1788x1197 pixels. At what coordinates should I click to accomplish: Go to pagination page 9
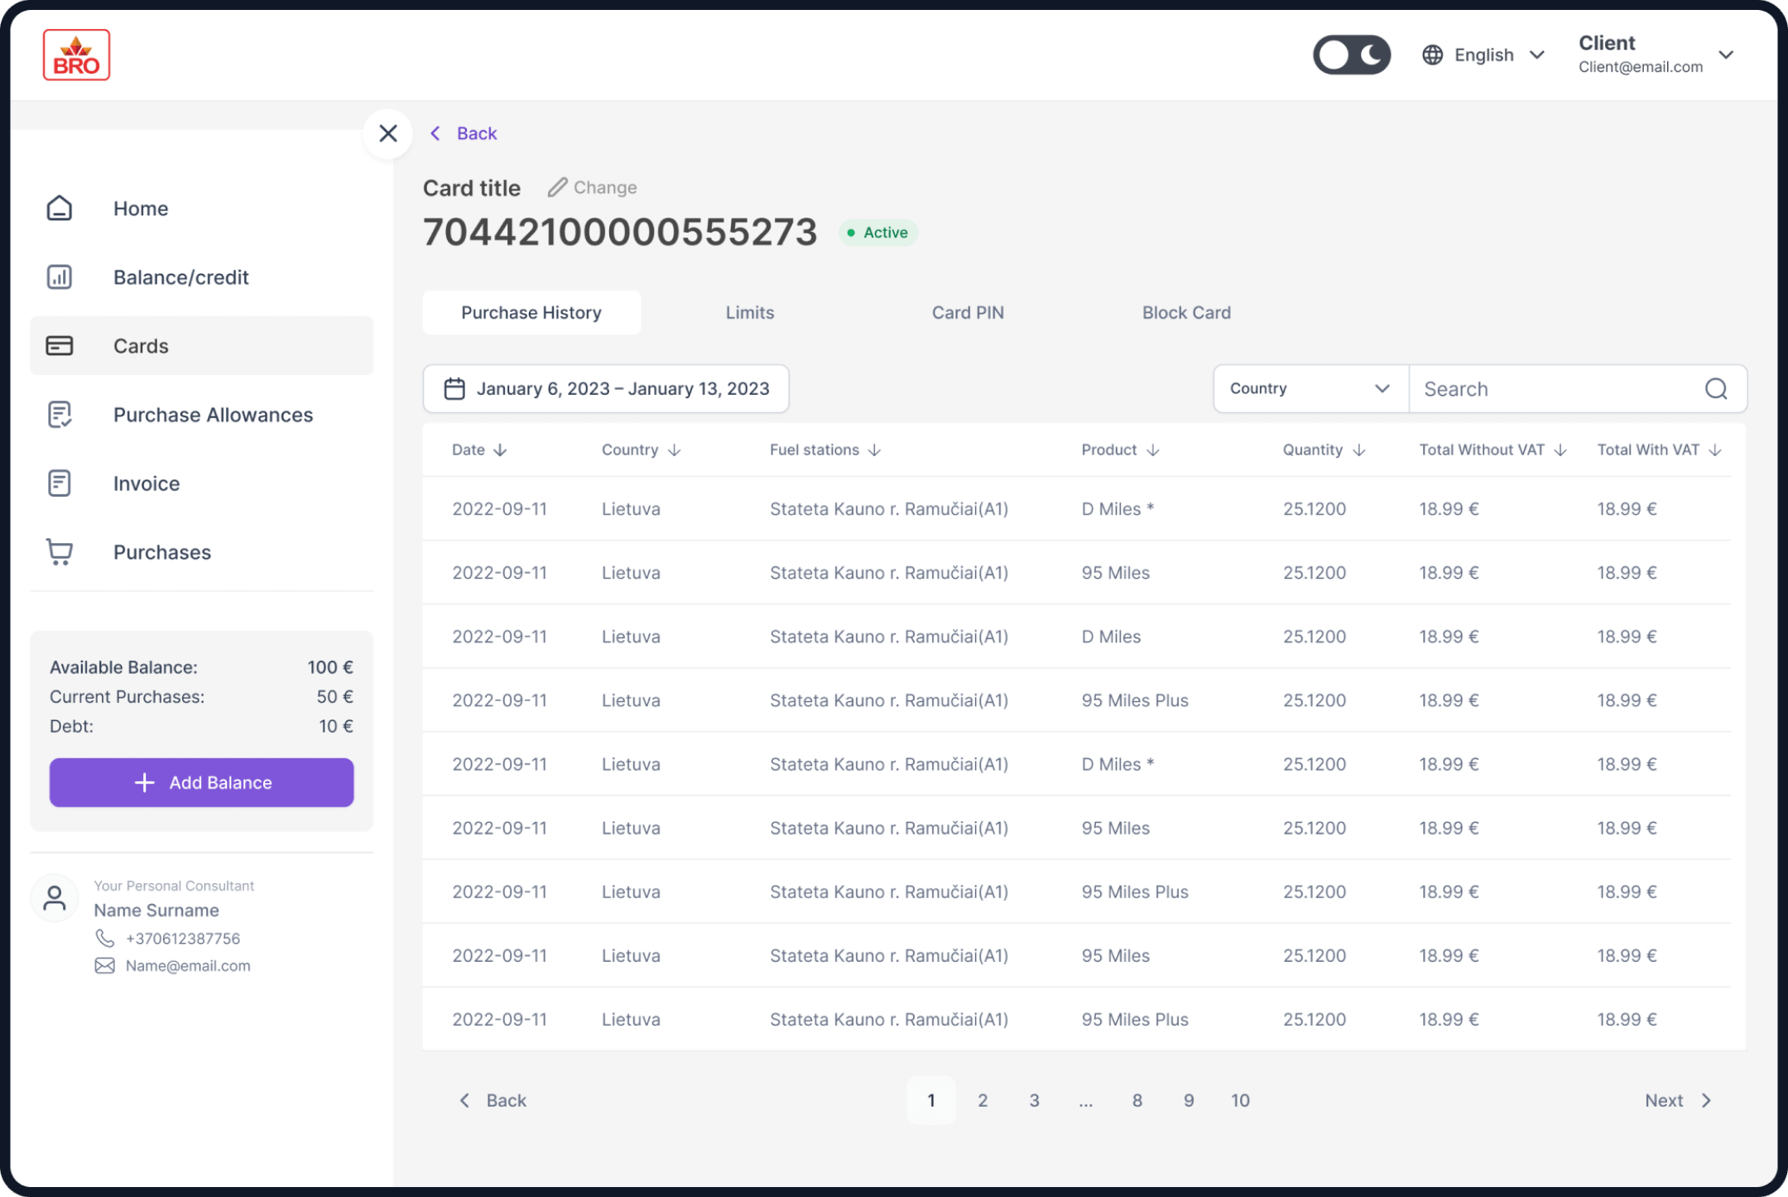pos(1189,1100)
